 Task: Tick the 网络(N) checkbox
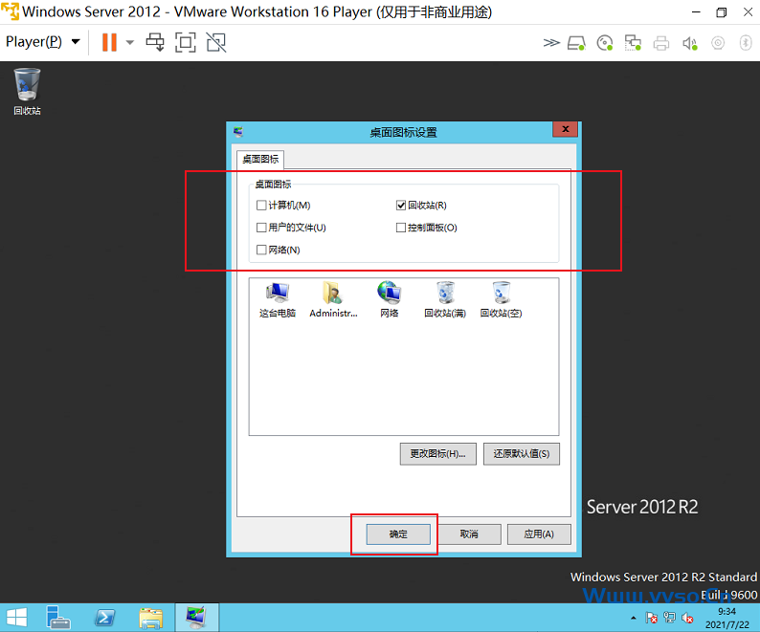pos(261,250)
